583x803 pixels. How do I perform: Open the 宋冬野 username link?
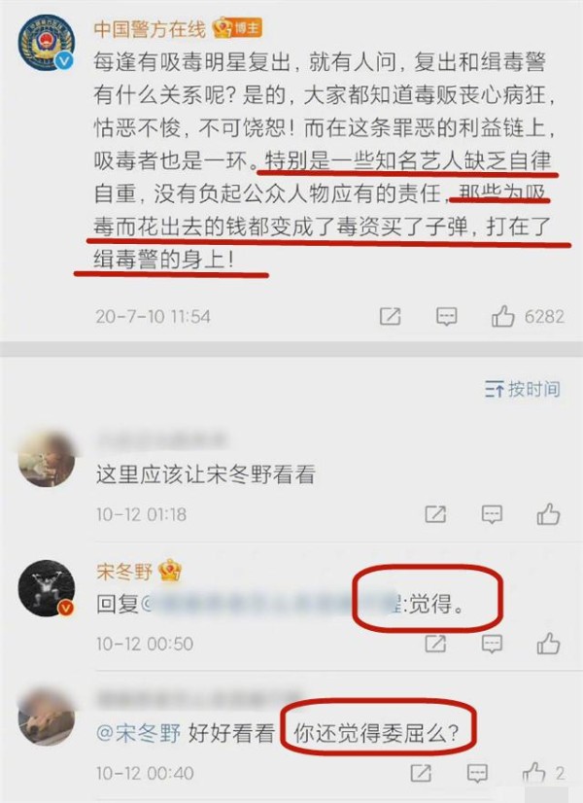click(124, 571)
